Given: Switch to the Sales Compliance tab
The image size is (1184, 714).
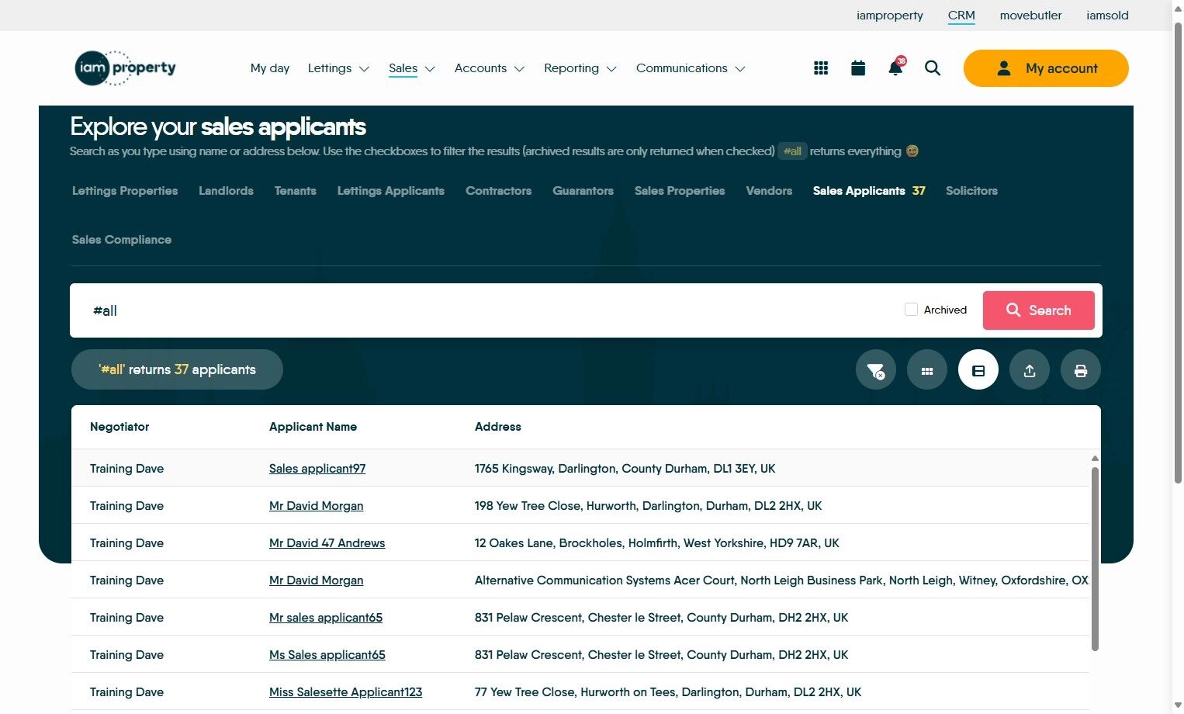Looking at the screenshot, I should click(122, 240).
